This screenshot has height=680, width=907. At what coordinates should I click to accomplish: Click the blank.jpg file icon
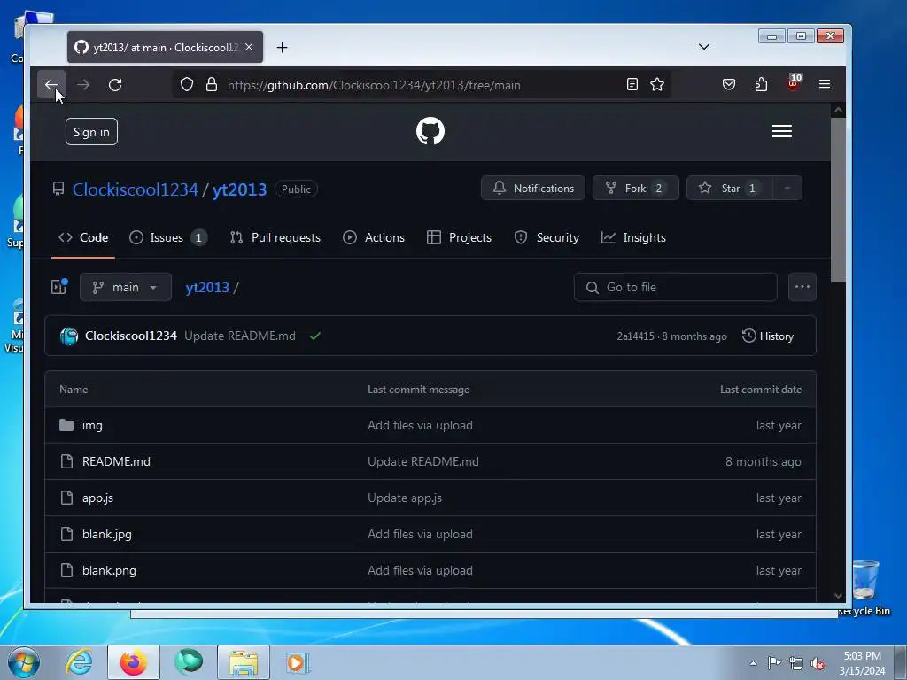66,534
